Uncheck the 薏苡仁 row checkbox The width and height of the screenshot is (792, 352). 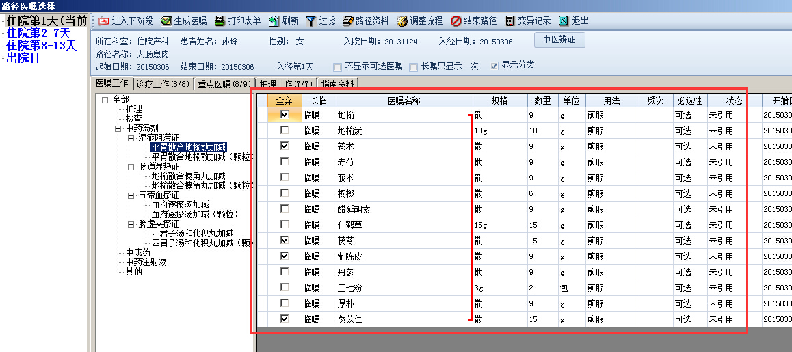click(285, 319)
